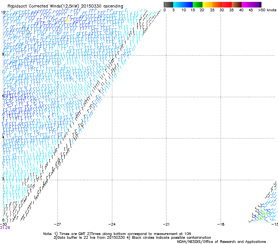This screenshot has width=278, height=244.
Task: Click the note 'Times along bottom correspond to measurement at 10N'
Action: click(141, 234)
